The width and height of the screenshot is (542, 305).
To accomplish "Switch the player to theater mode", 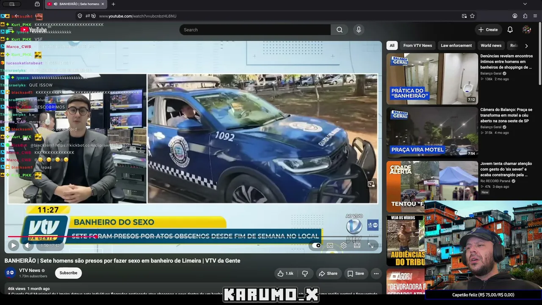I will (357, 245).
